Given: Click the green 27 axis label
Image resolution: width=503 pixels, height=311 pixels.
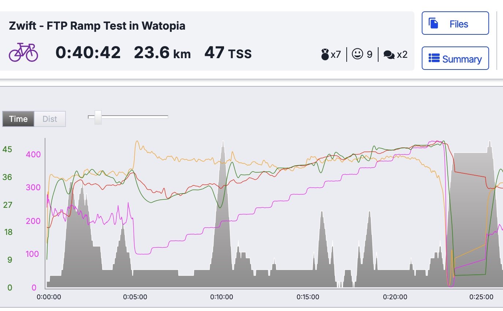Looking at the screenshot, I should (7, 205).
